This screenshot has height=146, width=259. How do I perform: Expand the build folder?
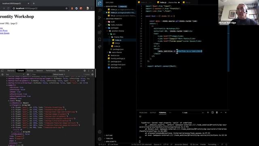[113, 21]
